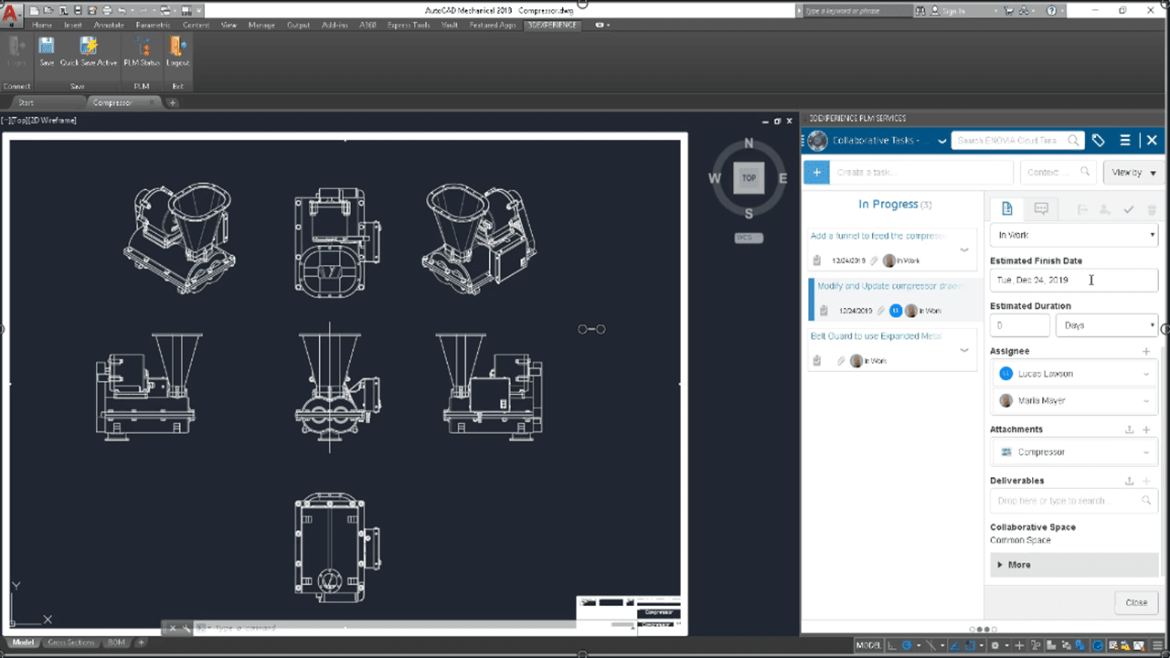This screenshot has width=1170, height=658.
Task: Click the Close button in task panel
Action: [x=1136, y=602]
